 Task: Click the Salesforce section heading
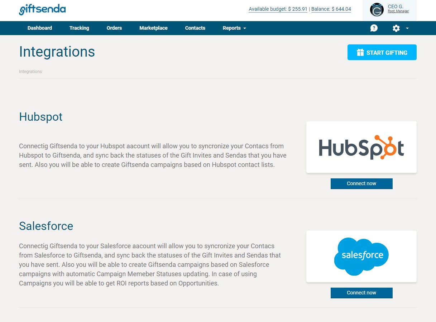point(46,226)
